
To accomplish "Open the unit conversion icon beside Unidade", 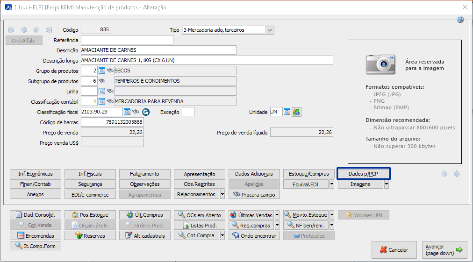I will (x=296, y=112).
